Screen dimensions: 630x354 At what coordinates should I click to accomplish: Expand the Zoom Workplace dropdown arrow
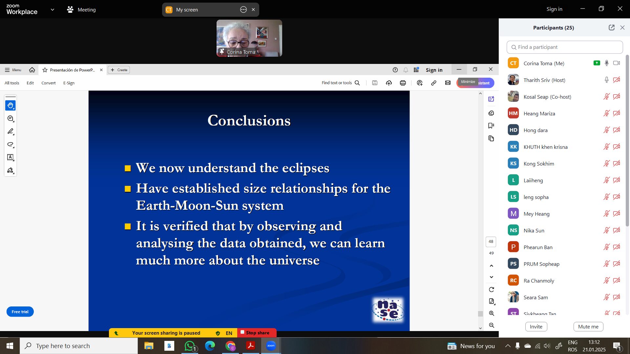(x=52, y=10)
